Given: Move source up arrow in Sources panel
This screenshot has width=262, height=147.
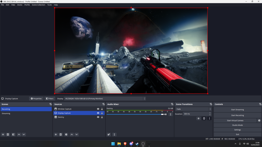Looking at the screenshot, I should pyautogui.click(x=72, y=134).
